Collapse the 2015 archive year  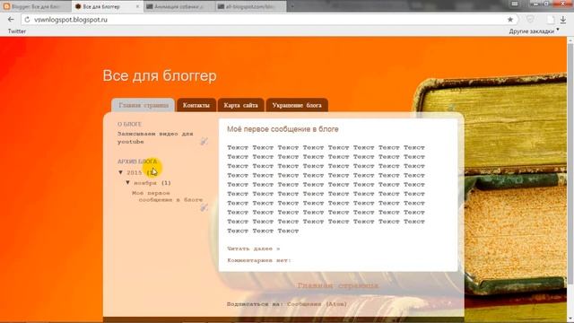[x=121, y=172]
